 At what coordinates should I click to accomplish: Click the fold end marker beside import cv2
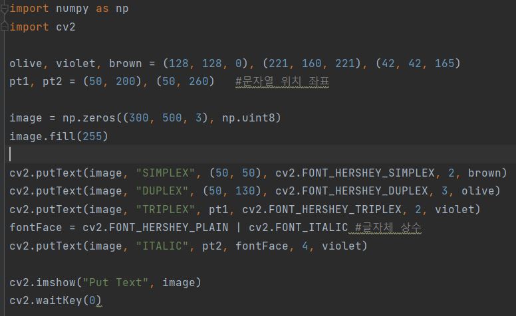point(4,27)
